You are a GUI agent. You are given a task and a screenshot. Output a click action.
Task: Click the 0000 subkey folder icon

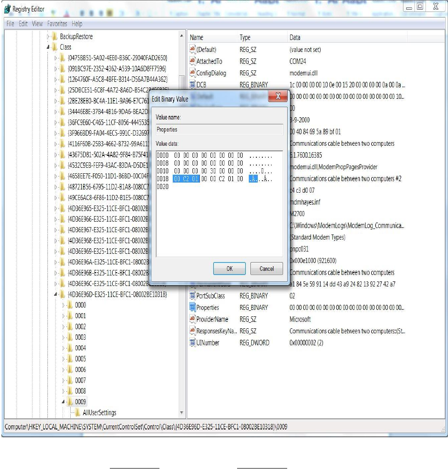coord(70,305)
